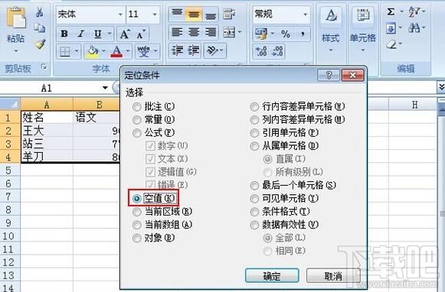Confirm with the 确定 button
The image size is (445, 292).
click(x=272, y=276)
